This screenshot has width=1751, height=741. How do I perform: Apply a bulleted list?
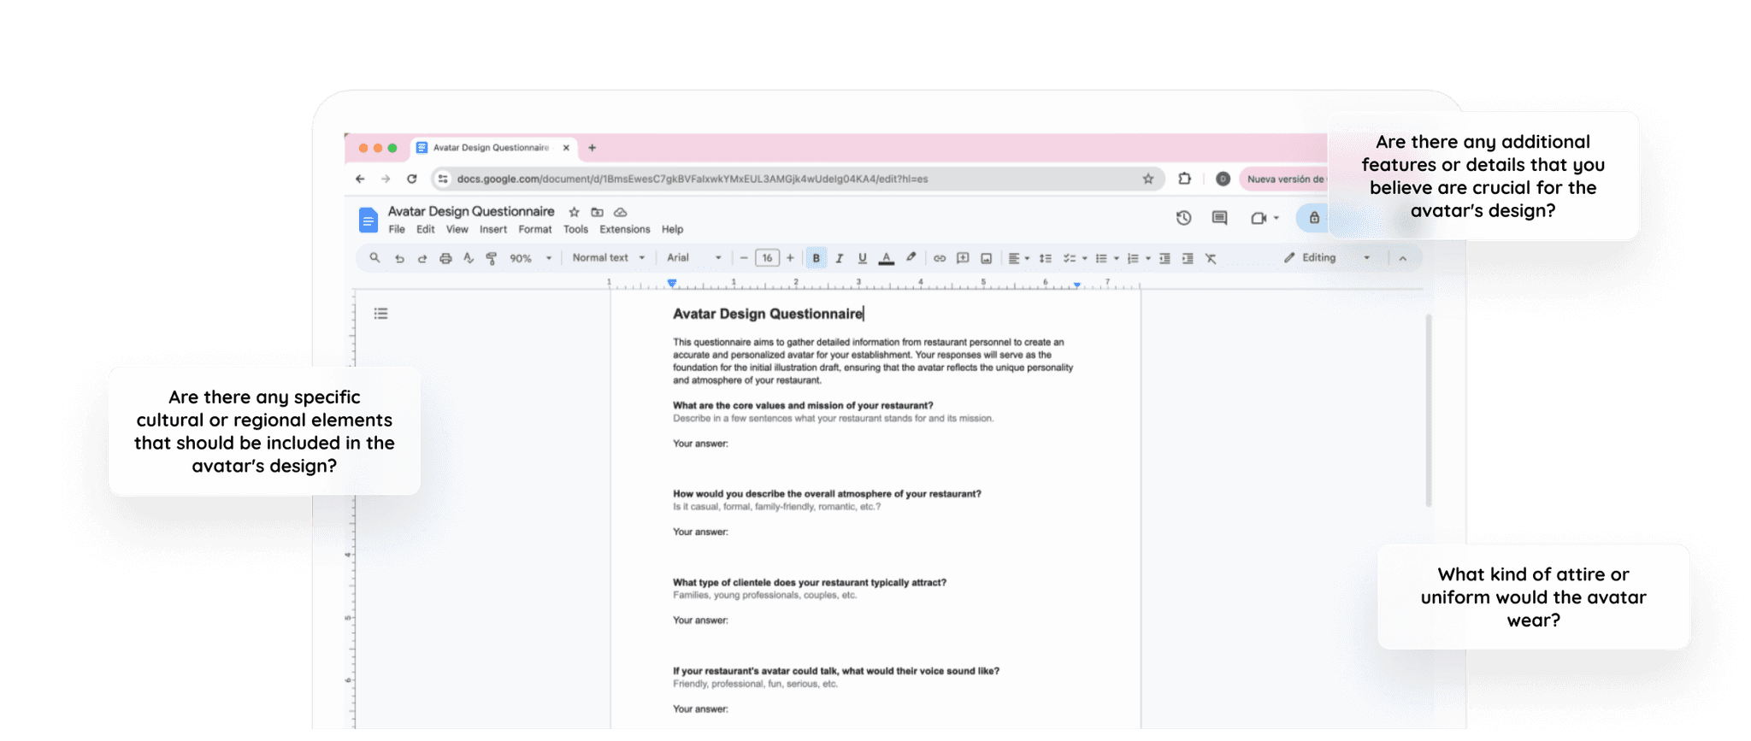(1101, 258)
